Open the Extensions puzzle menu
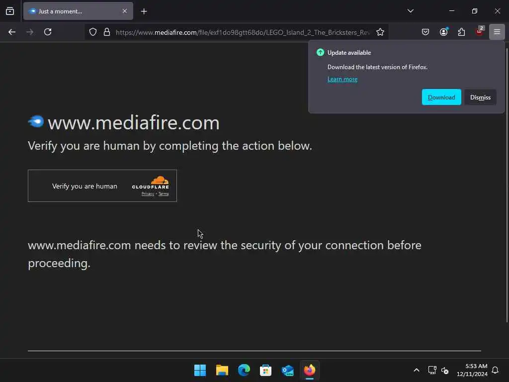This screenshot has height=382, width=509. tap(461, 32)
